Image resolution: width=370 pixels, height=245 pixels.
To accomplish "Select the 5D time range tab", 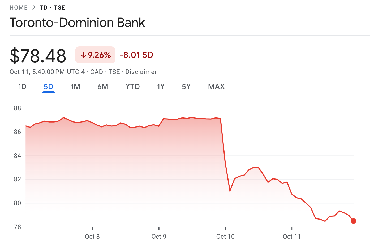I will coord(49,87).
